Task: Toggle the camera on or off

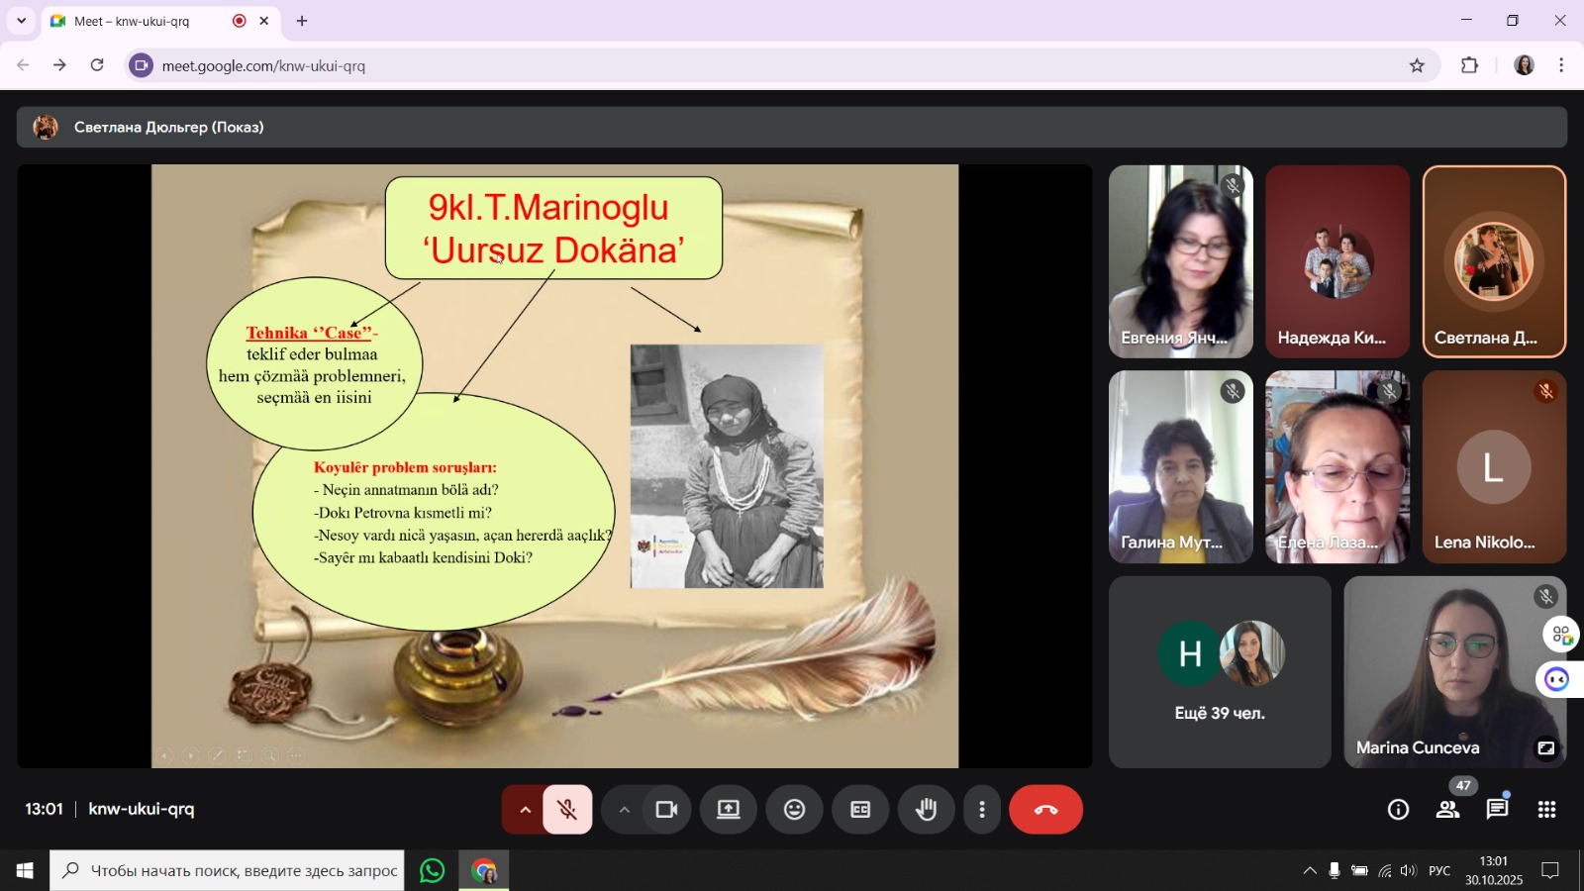Action: click(x=666, y=810)
